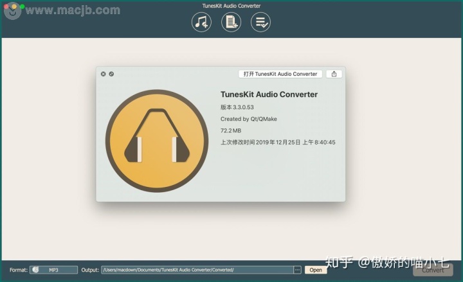This screenshot has width=463, height=282.
Task: Open TunesKit Audio Converter via 打开 button
Action: coord(280,74)
